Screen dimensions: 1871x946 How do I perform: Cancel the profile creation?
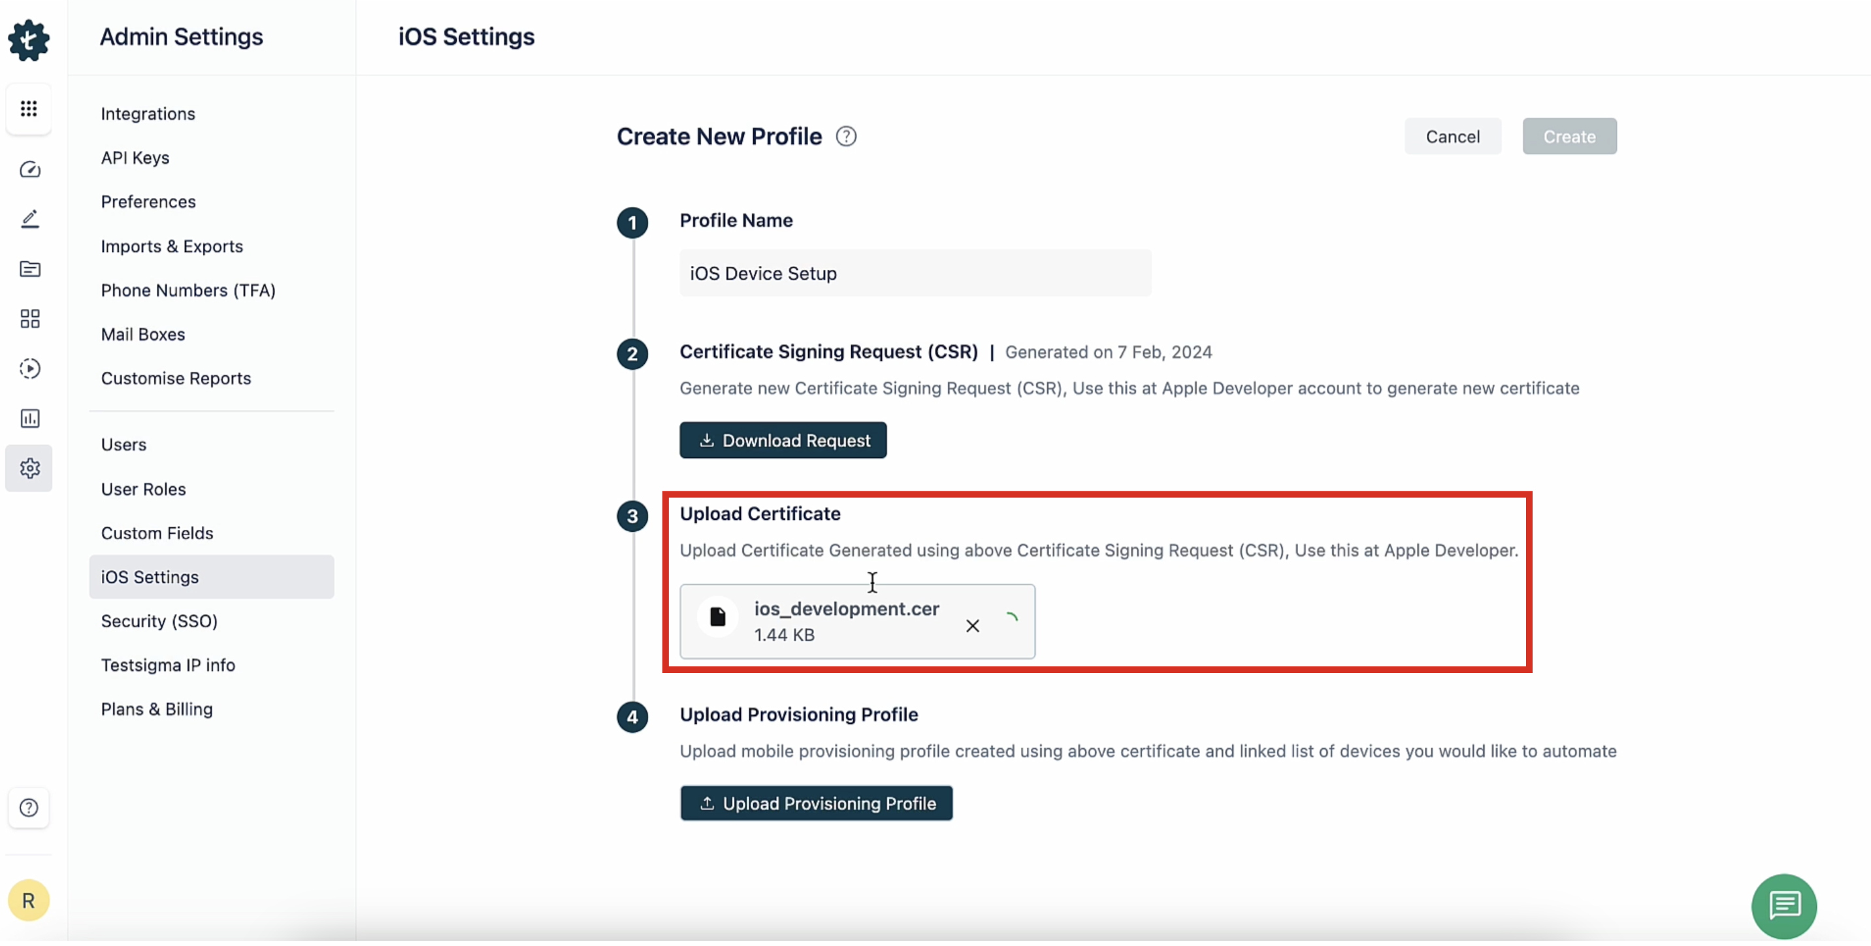[x=1453, y=136]
